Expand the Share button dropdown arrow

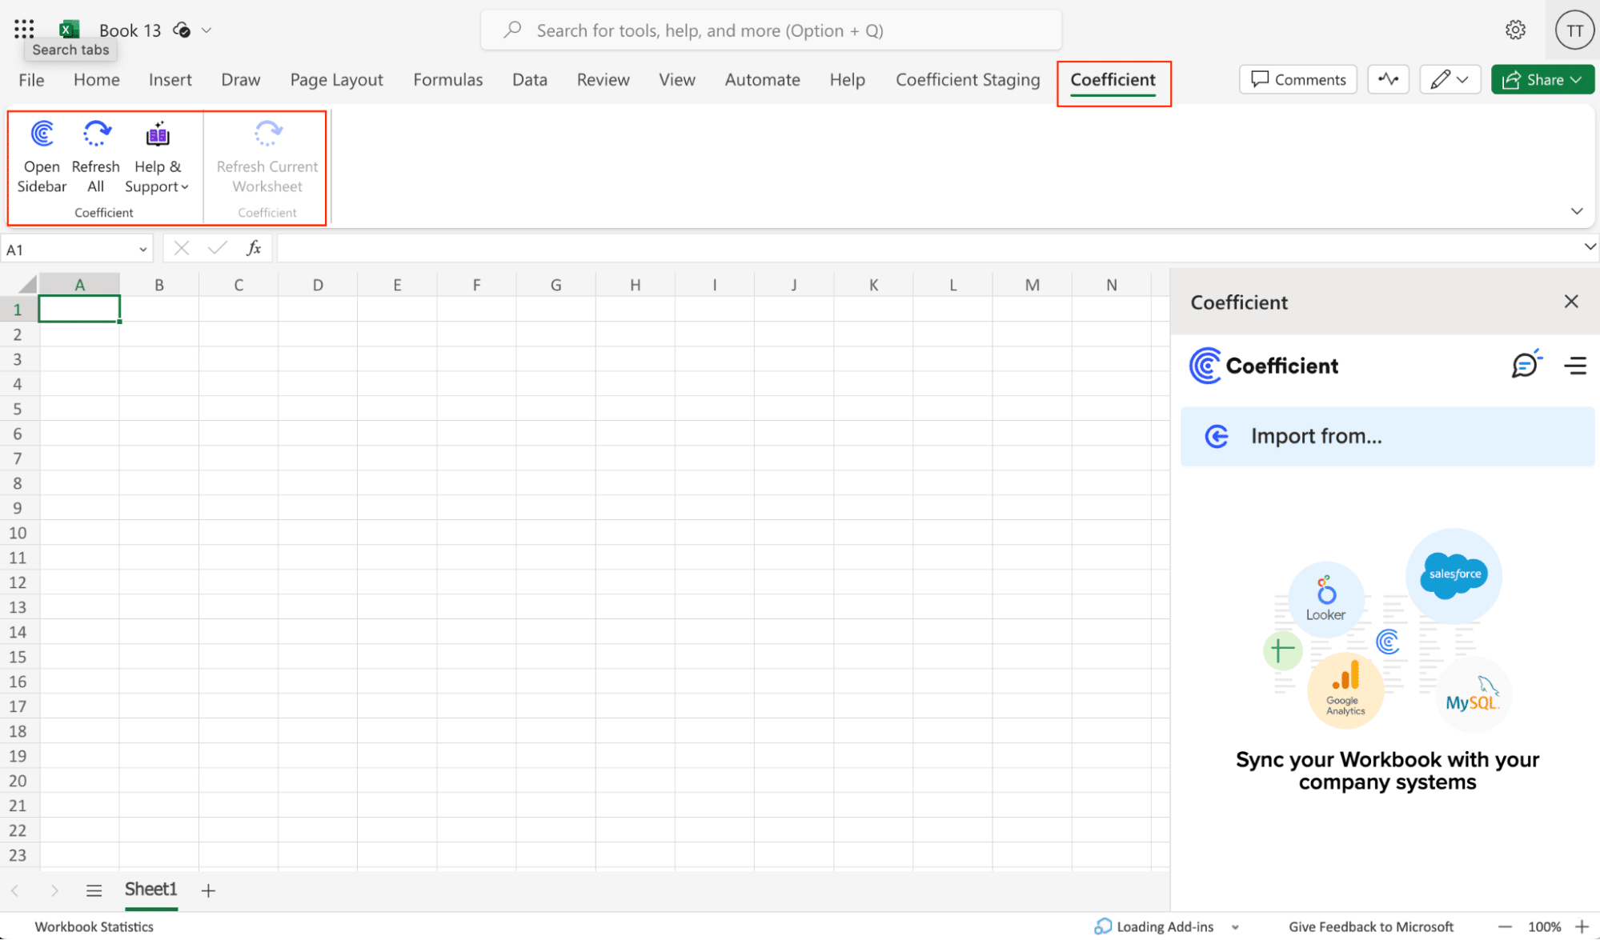click(x=1578, y=79)
